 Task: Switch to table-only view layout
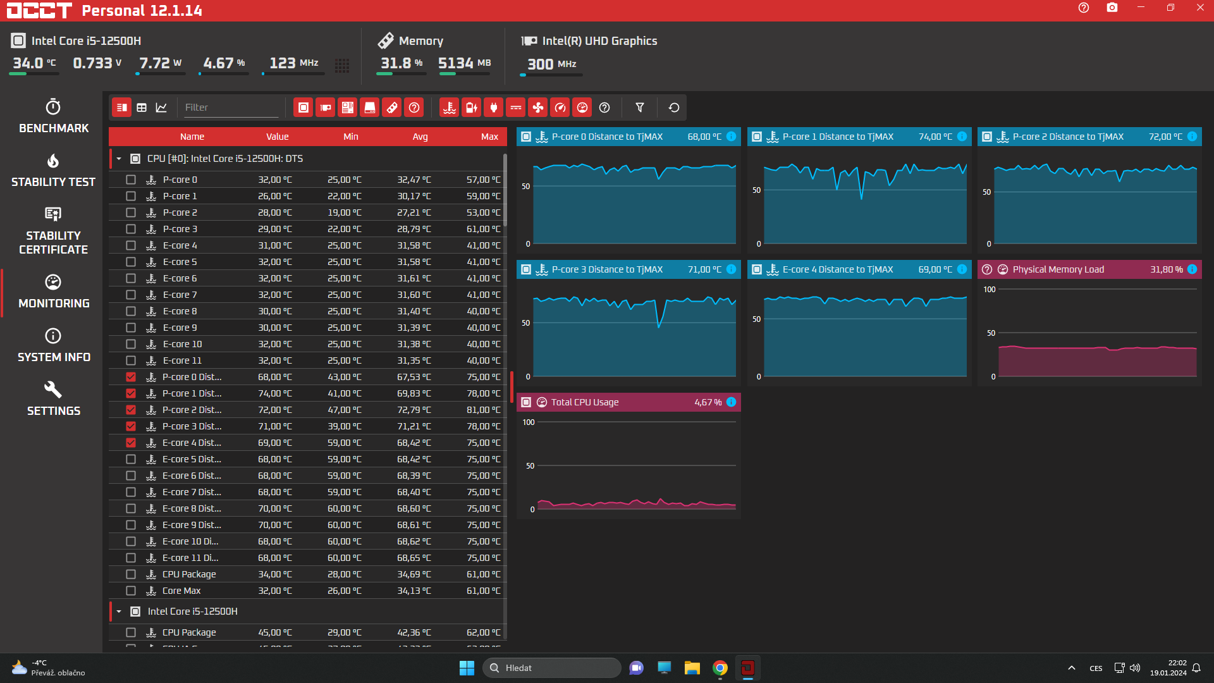tap(142, 108)
